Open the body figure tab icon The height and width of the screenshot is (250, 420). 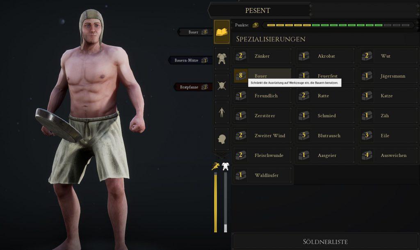click(x=222, y=112)
